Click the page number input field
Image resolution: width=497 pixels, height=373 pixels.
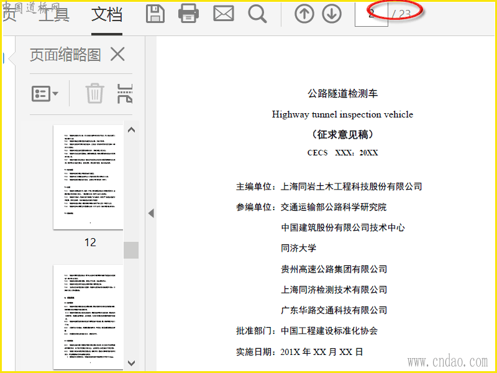tap(371, 14)
